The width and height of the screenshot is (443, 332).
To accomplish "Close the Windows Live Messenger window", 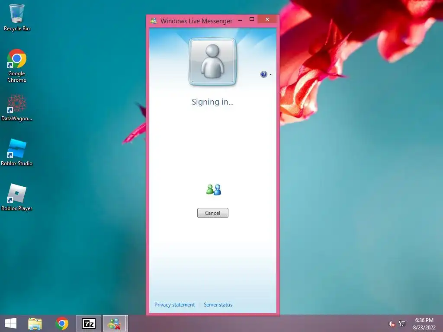I will (267, 19).
